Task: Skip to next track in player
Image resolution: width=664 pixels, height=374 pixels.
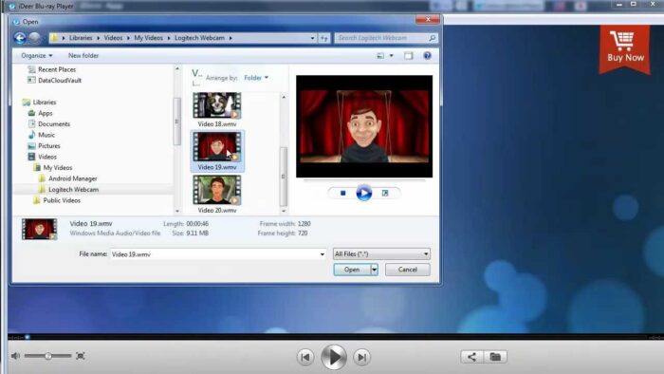Action: point(362,357)
